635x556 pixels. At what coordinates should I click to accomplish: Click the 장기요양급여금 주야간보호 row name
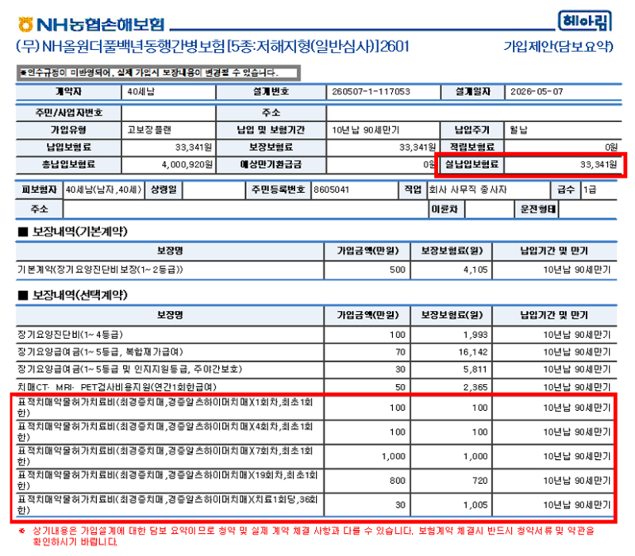pyautogui.click(x=129, y=370)
